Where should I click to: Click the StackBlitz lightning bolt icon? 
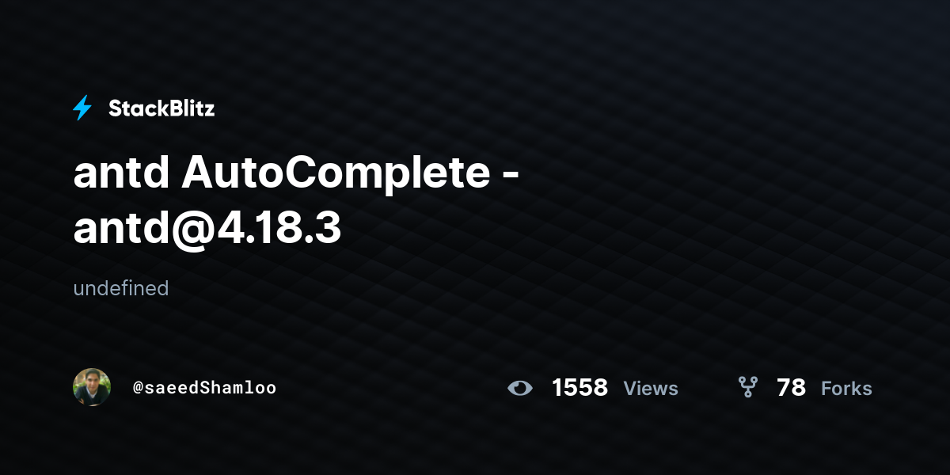pos(82,108)
